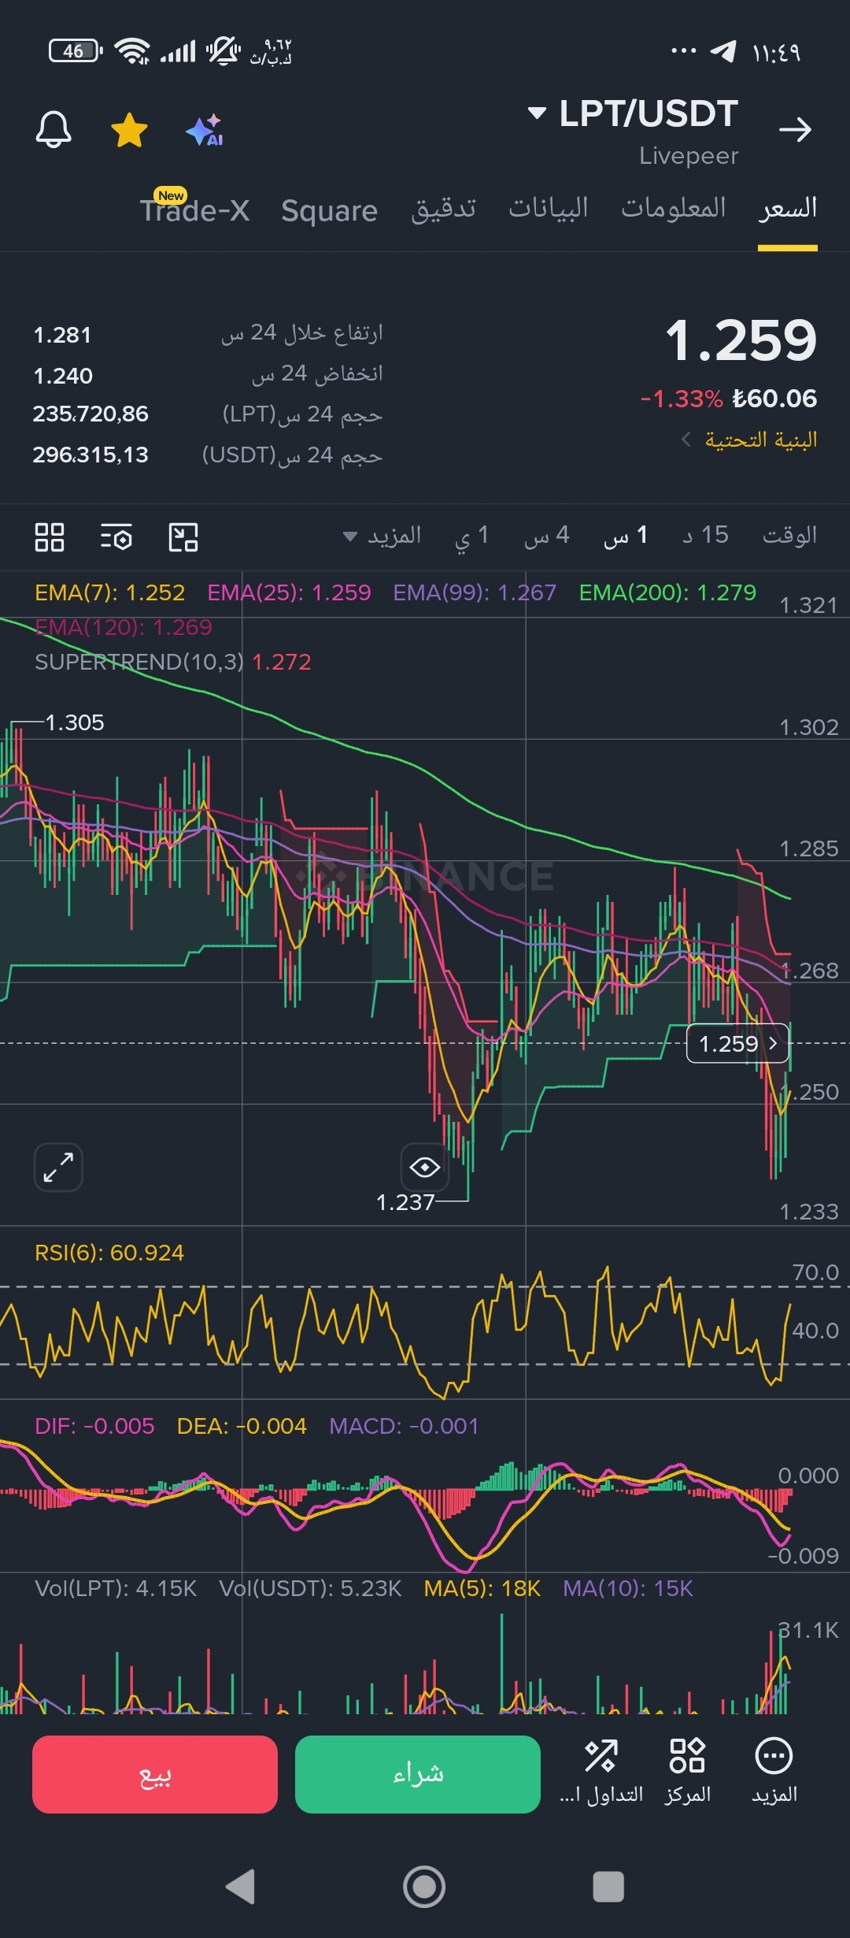
Task: Tap the Android home navigation button
Action: point(424,1887)
